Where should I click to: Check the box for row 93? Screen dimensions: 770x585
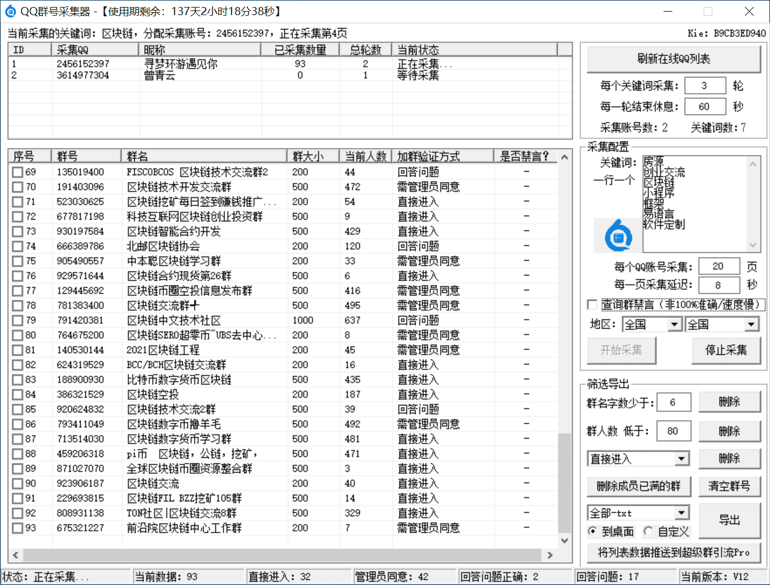point(17,528)
